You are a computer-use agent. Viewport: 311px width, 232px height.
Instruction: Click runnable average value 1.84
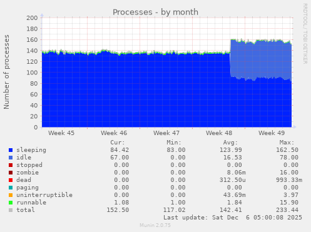[234, 203]
